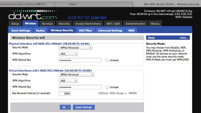
Task: Focus the wl0 WPA Shared Key field
Action: click(80, 60)
